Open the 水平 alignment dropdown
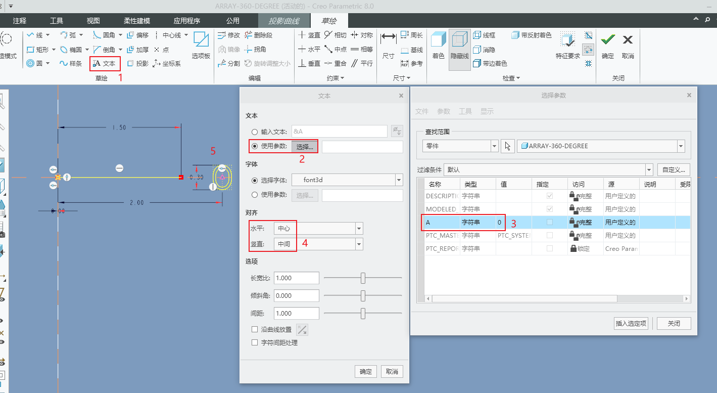Screen dimensions: 717x393 [x=359, y=229]
